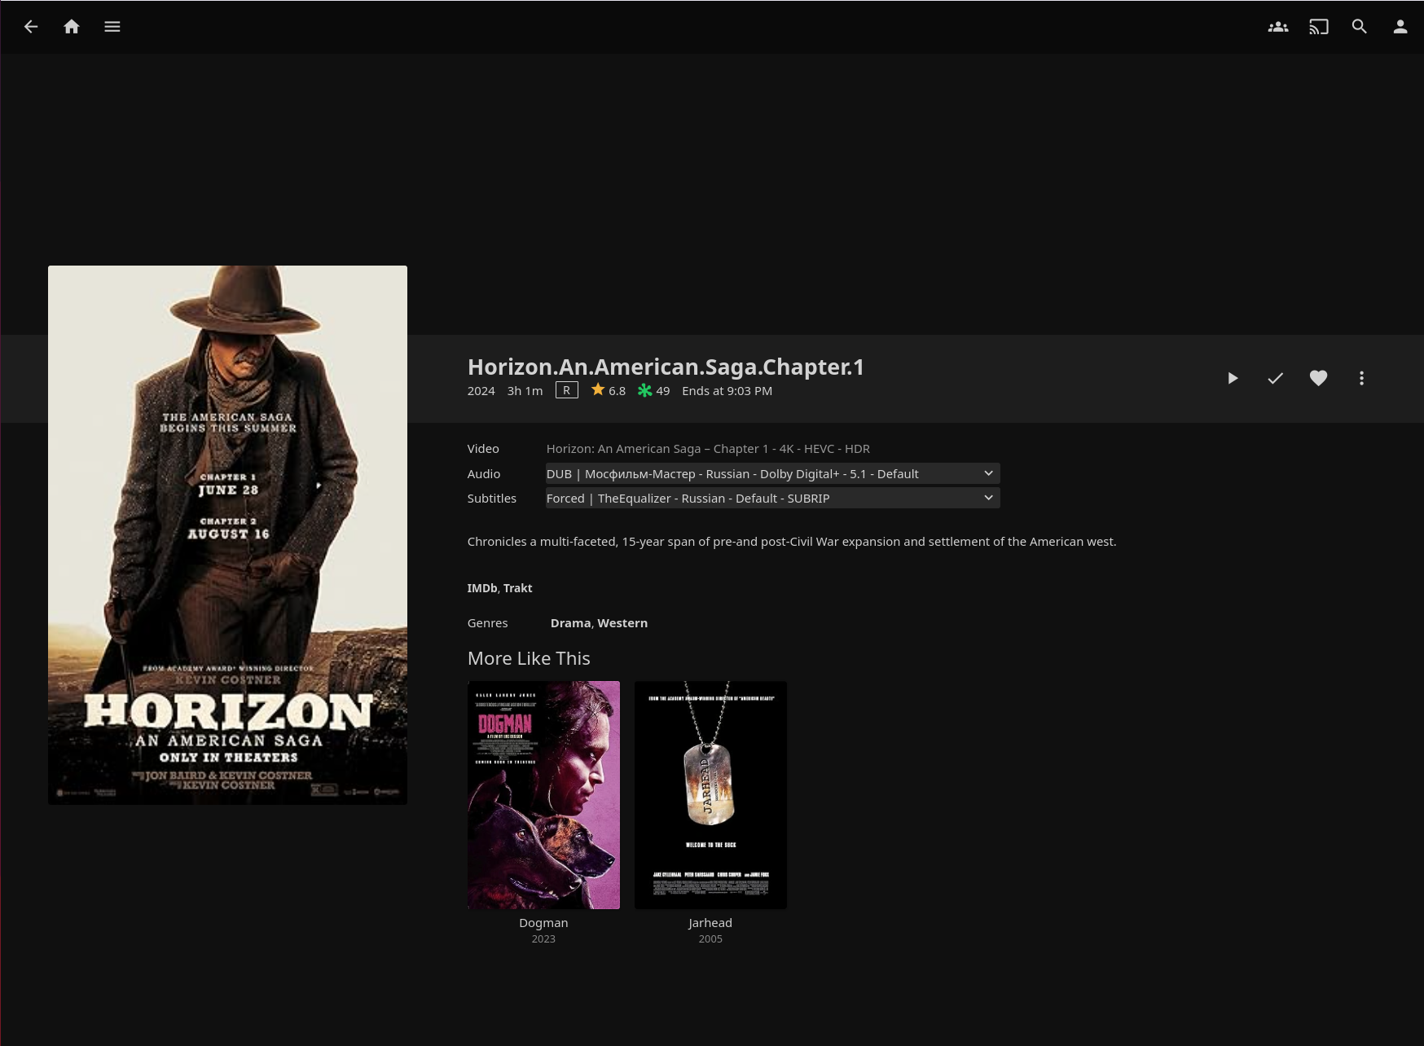The image size is (1424, 1046).
Task: Browse the Western genre
Action: point(622,623)
